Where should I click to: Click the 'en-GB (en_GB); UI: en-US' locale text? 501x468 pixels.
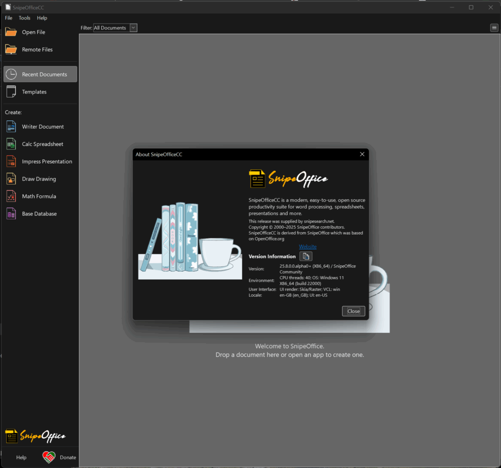click(303, 295)
